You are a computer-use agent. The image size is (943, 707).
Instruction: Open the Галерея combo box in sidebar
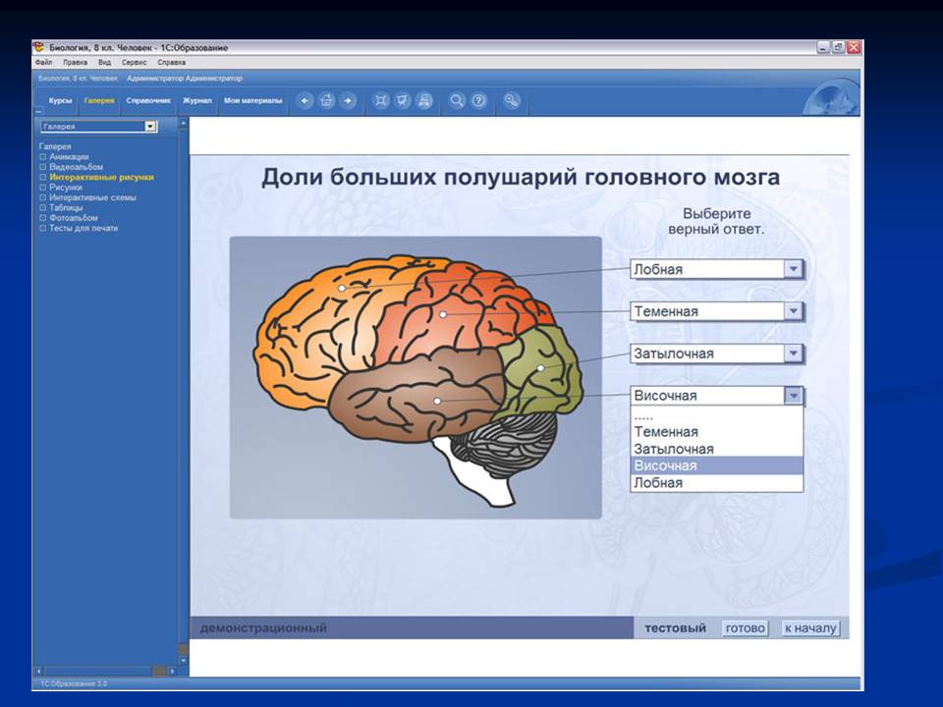coord(150,127)
